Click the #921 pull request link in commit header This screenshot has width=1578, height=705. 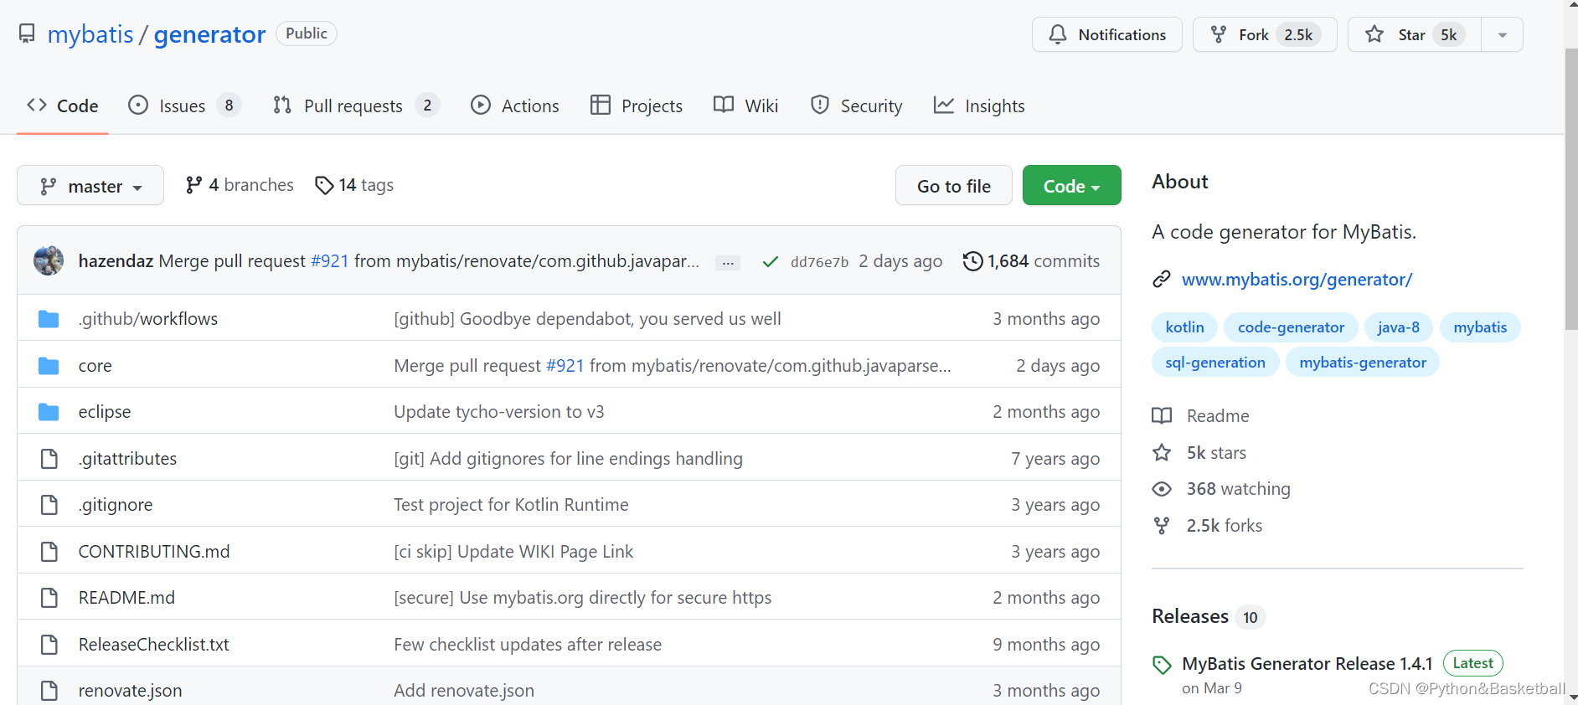(329, 261)
